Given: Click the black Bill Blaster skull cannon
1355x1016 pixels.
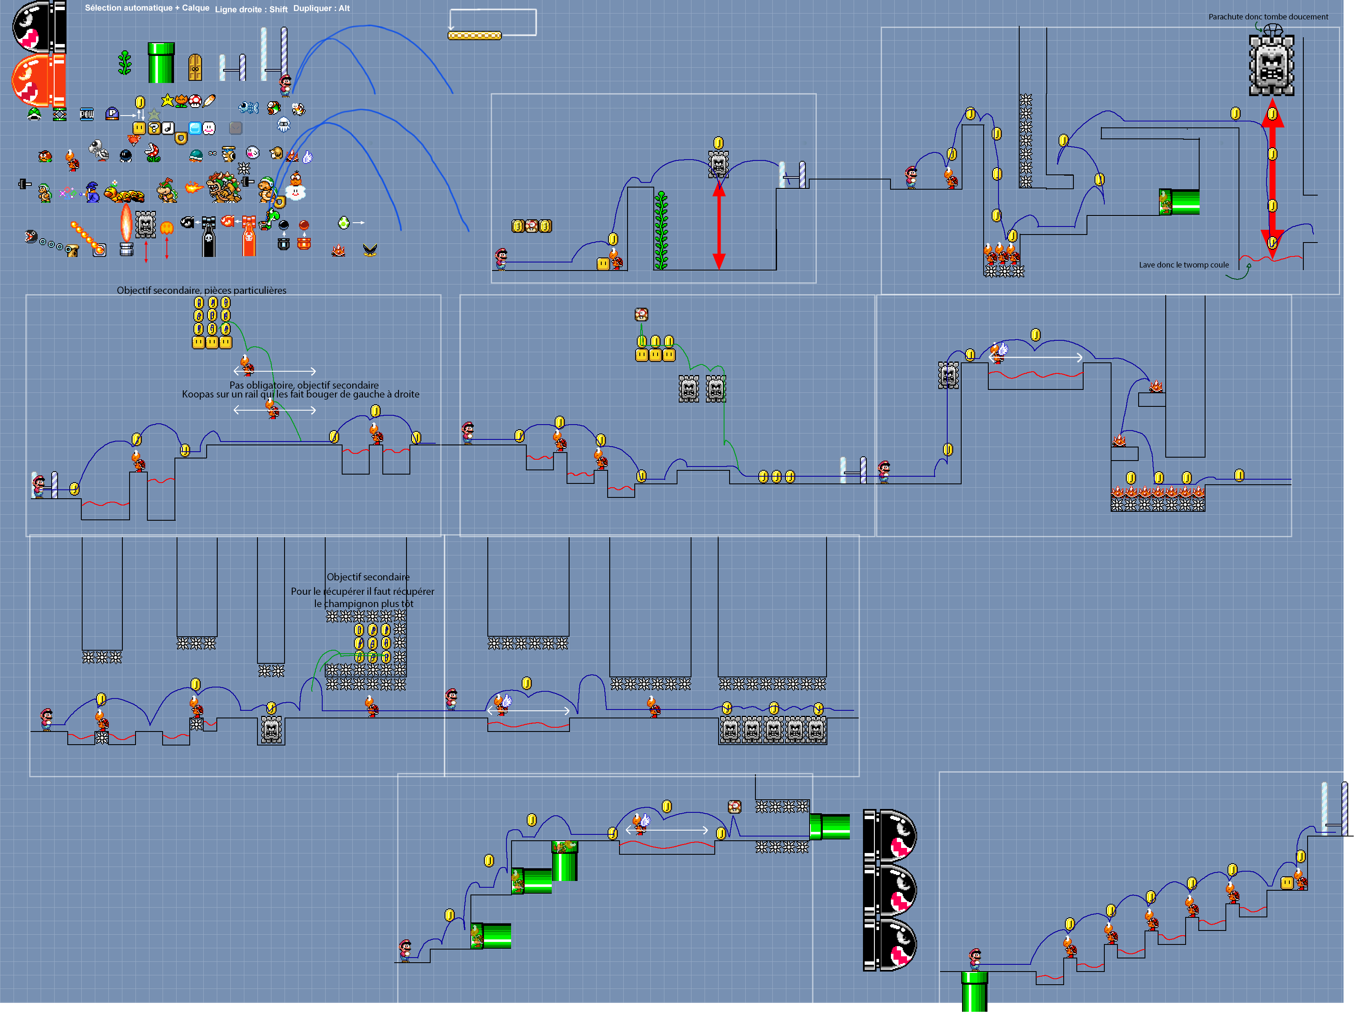Looking at the screenshot, I should [209, 236].
